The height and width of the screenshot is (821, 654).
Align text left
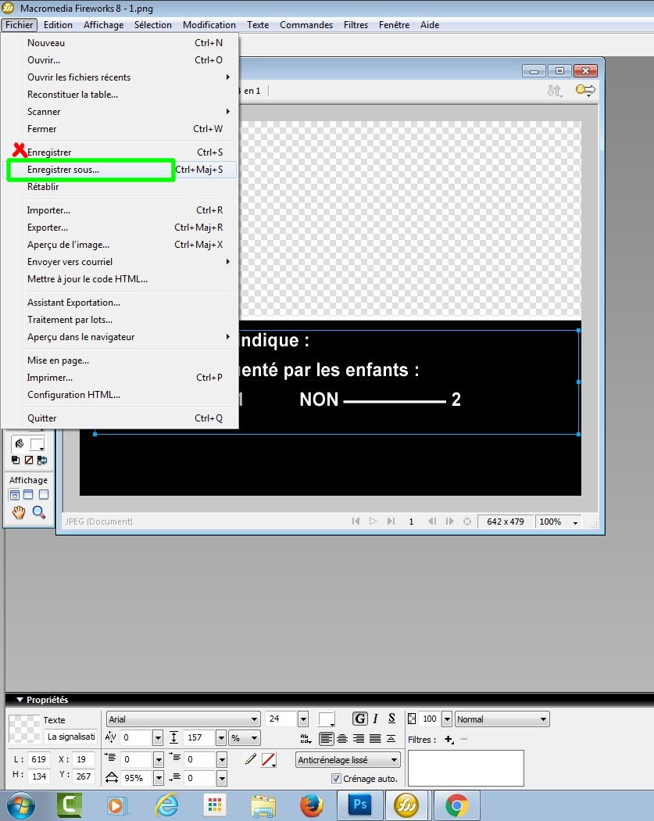pyautogui.click(x=326, y=739)
